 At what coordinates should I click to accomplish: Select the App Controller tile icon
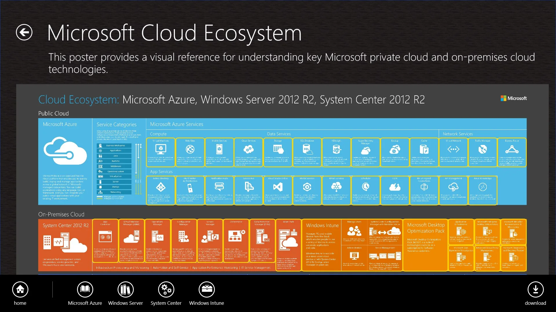pos(105,237)
